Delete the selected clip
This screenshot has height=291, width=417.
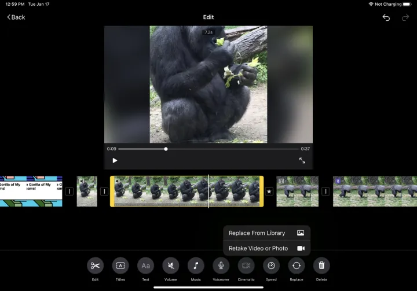click(321, 266)
